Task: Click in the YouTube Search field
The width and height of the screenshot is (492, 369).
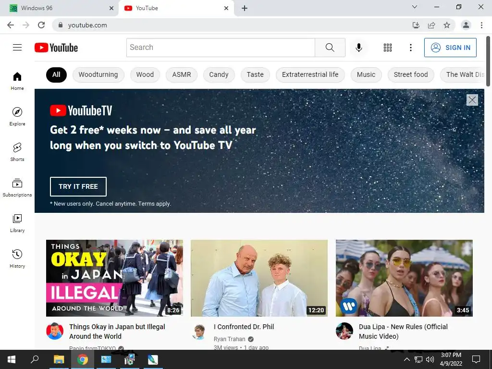Action: tap(221, 48)
